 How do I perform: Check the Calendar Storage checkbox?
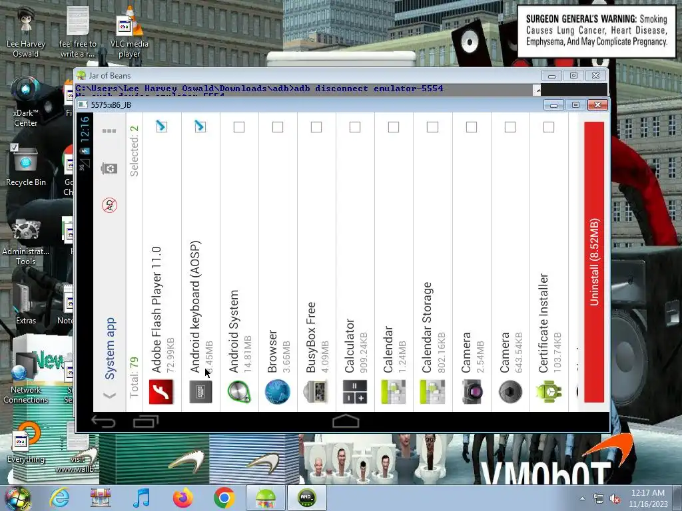coord(432,127)
